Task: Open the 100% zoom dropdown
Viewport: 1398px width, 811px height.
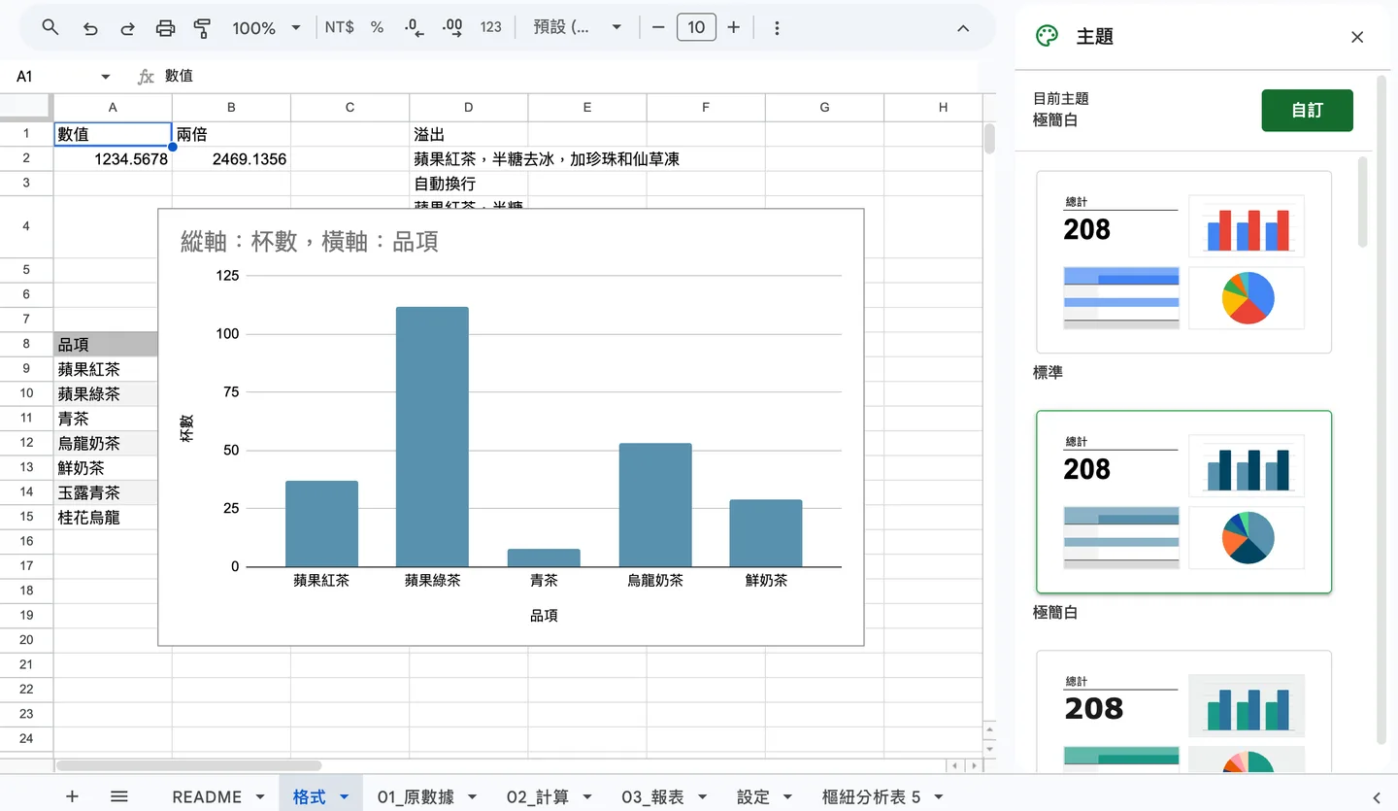Action: click(x=266, y=28)
